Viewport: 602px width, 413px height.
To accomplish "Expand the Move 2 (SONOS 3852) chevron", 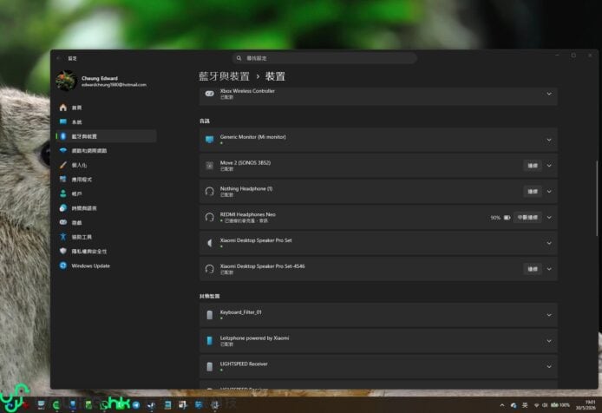I will pos(549,166).
